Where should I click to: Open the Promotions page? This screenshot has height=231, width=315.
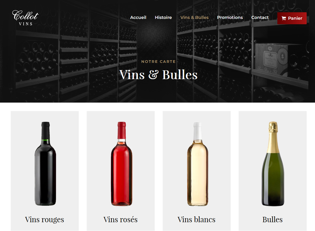click(x=230, y=17)
